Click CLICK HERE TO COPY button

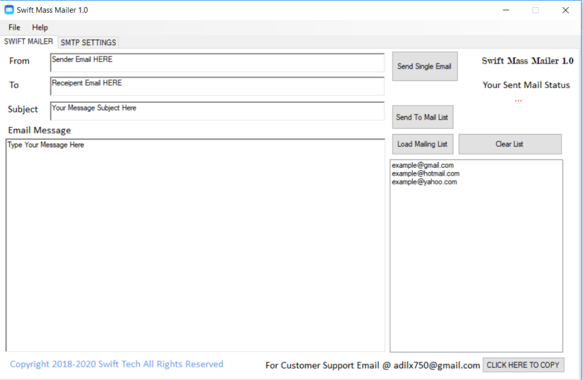pos(523,365)
